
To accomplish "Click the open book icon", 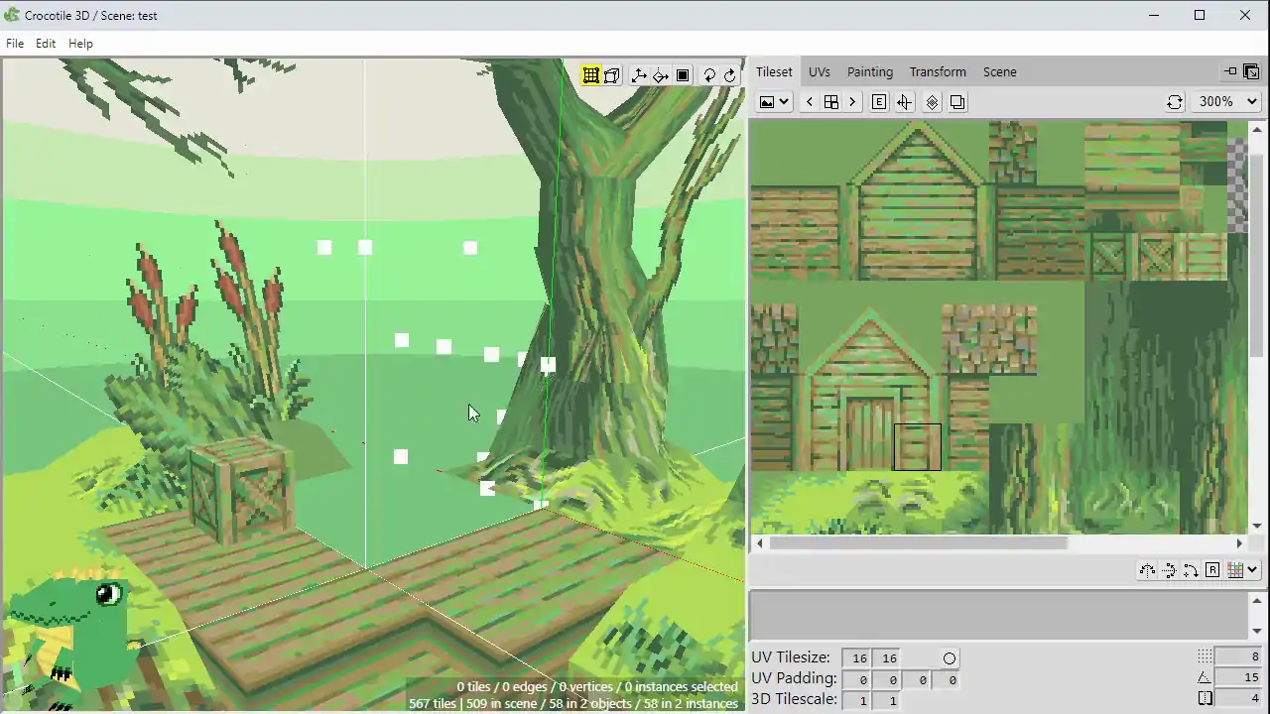I will click(x=1205, y=698).
